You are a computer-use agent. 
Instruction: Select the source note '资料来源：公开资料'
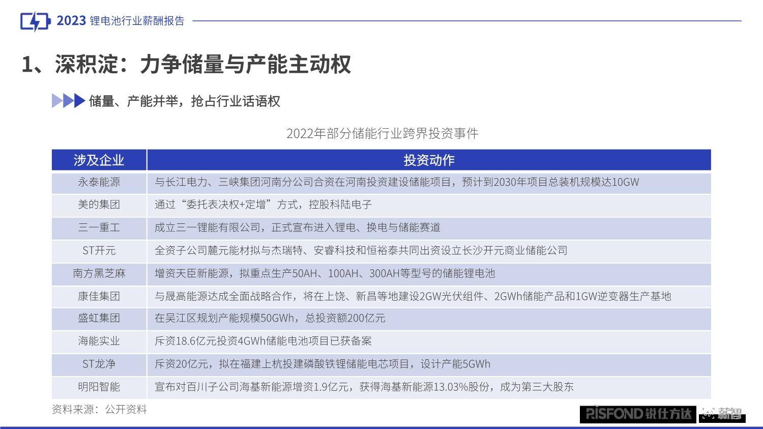click(99, 409)
